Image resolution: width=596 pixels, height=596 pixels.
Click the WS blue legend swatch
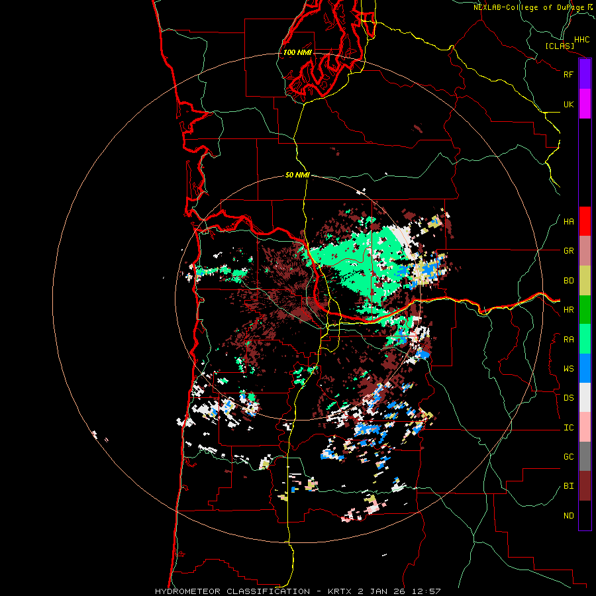(x=585, y=368)
